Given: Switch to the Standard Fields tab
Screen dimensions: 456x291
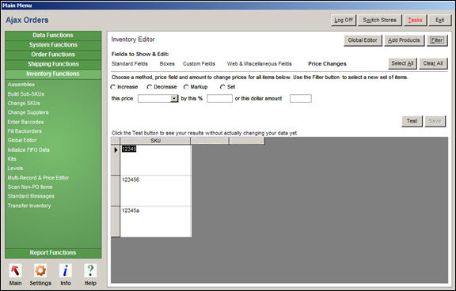Looking at the screenshot, I should [x=130, y=63].
